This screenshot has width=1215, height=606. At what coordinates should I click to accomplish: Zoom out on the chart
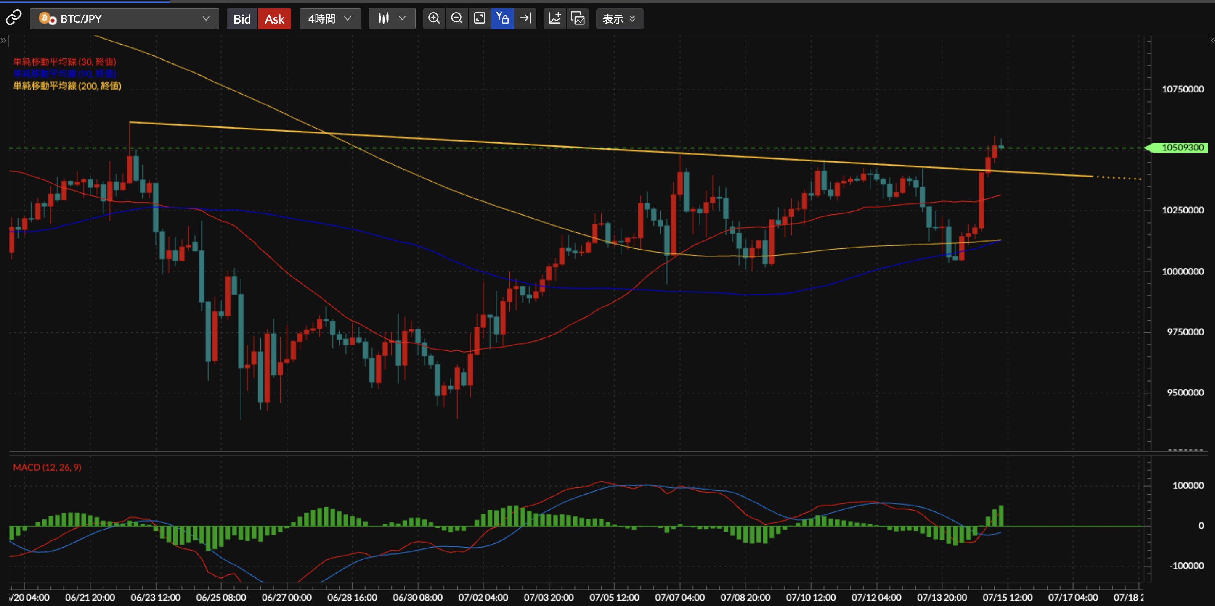coord(456,19)
